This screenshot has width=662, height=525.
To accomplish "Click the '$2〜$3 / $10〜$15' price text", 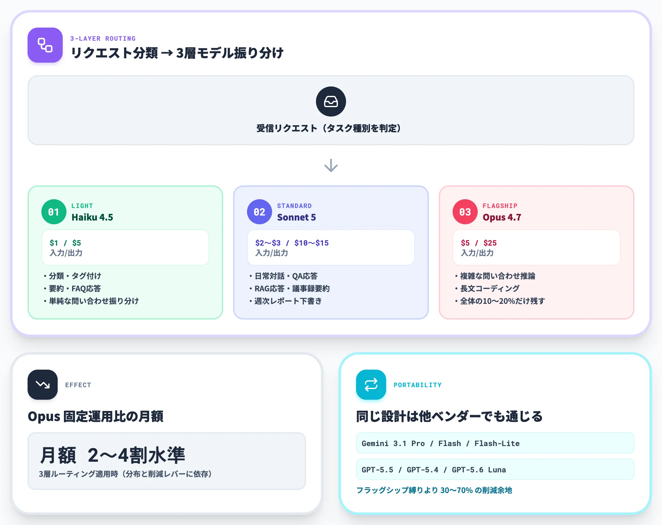I will 292,243.
